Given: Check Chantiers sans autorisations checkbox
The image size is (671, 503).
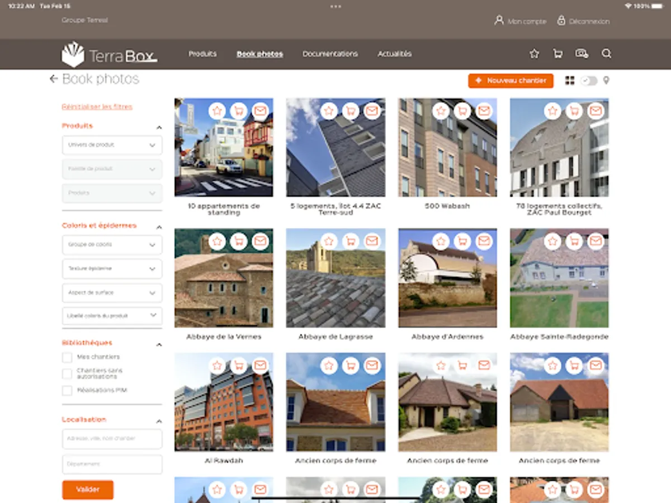Looking at the screenshot, I should coord(67,373).
